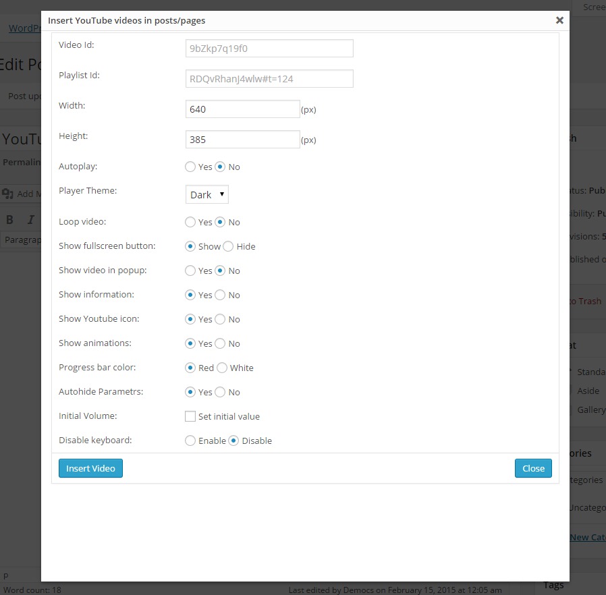Click the Width input field
Image resolution: width=606 pixels, height=595 pixels.
tap(243, 109)
